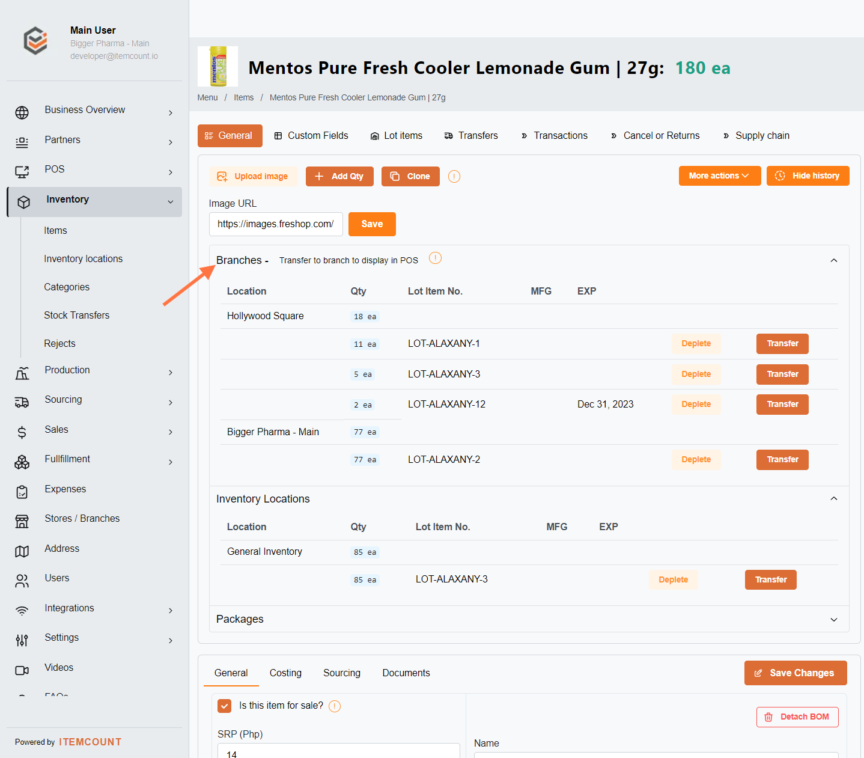This screenshot has height=758, width=864.
Task: Open the More actions dropdown
Action: coord(720,176)
